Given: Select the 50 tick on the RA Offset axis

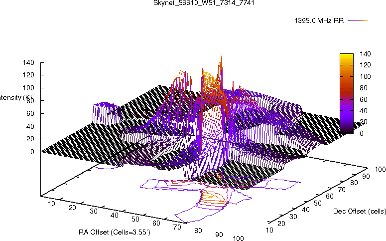Looking at the screenshot, I should pos(135,219).
